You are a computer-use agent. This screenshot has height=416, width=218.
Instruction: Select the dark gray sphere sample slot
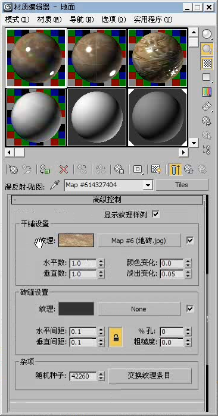(x=158, y=117)
